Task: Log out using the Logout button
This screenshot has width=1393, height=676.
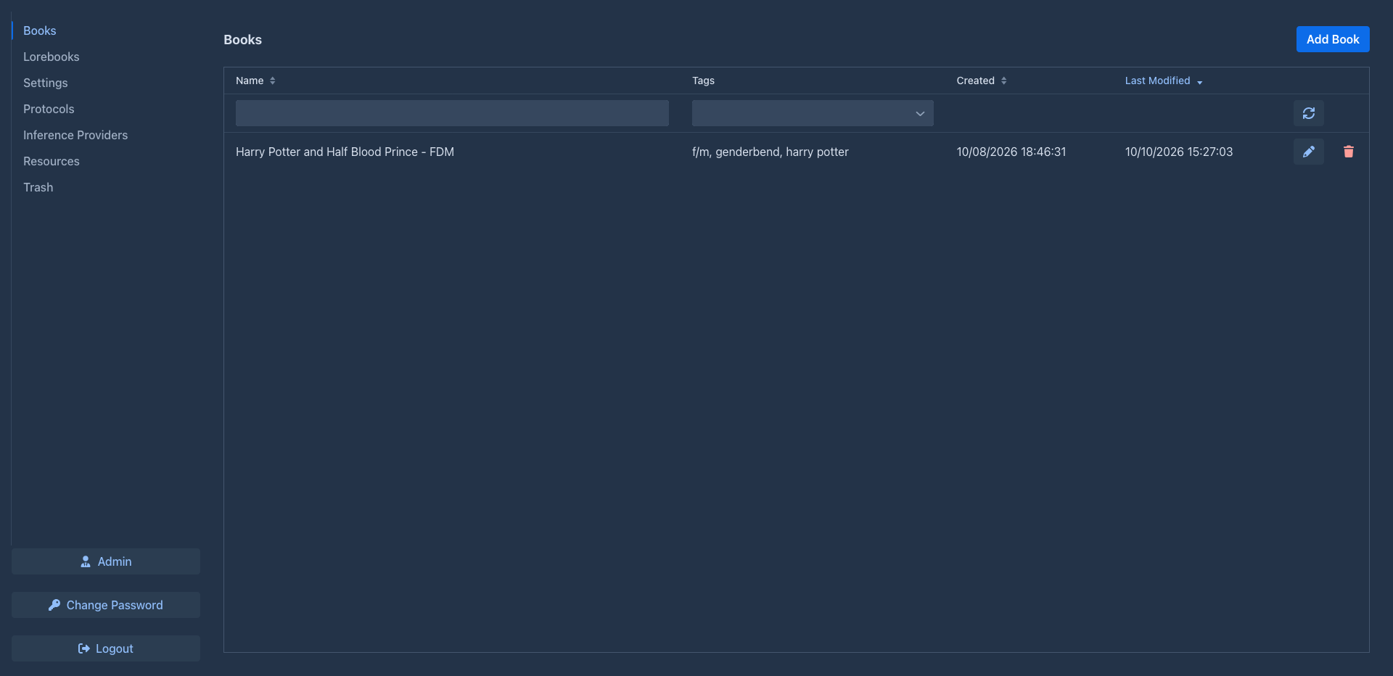Action: click(106, 648)
